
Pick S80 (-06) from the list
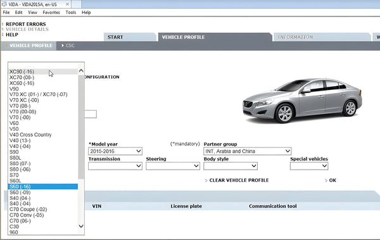(x=43, y=169)
